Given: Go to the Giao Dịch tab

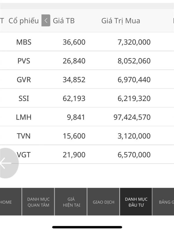Looking at the screenshot, I should (x=104, y=202).
